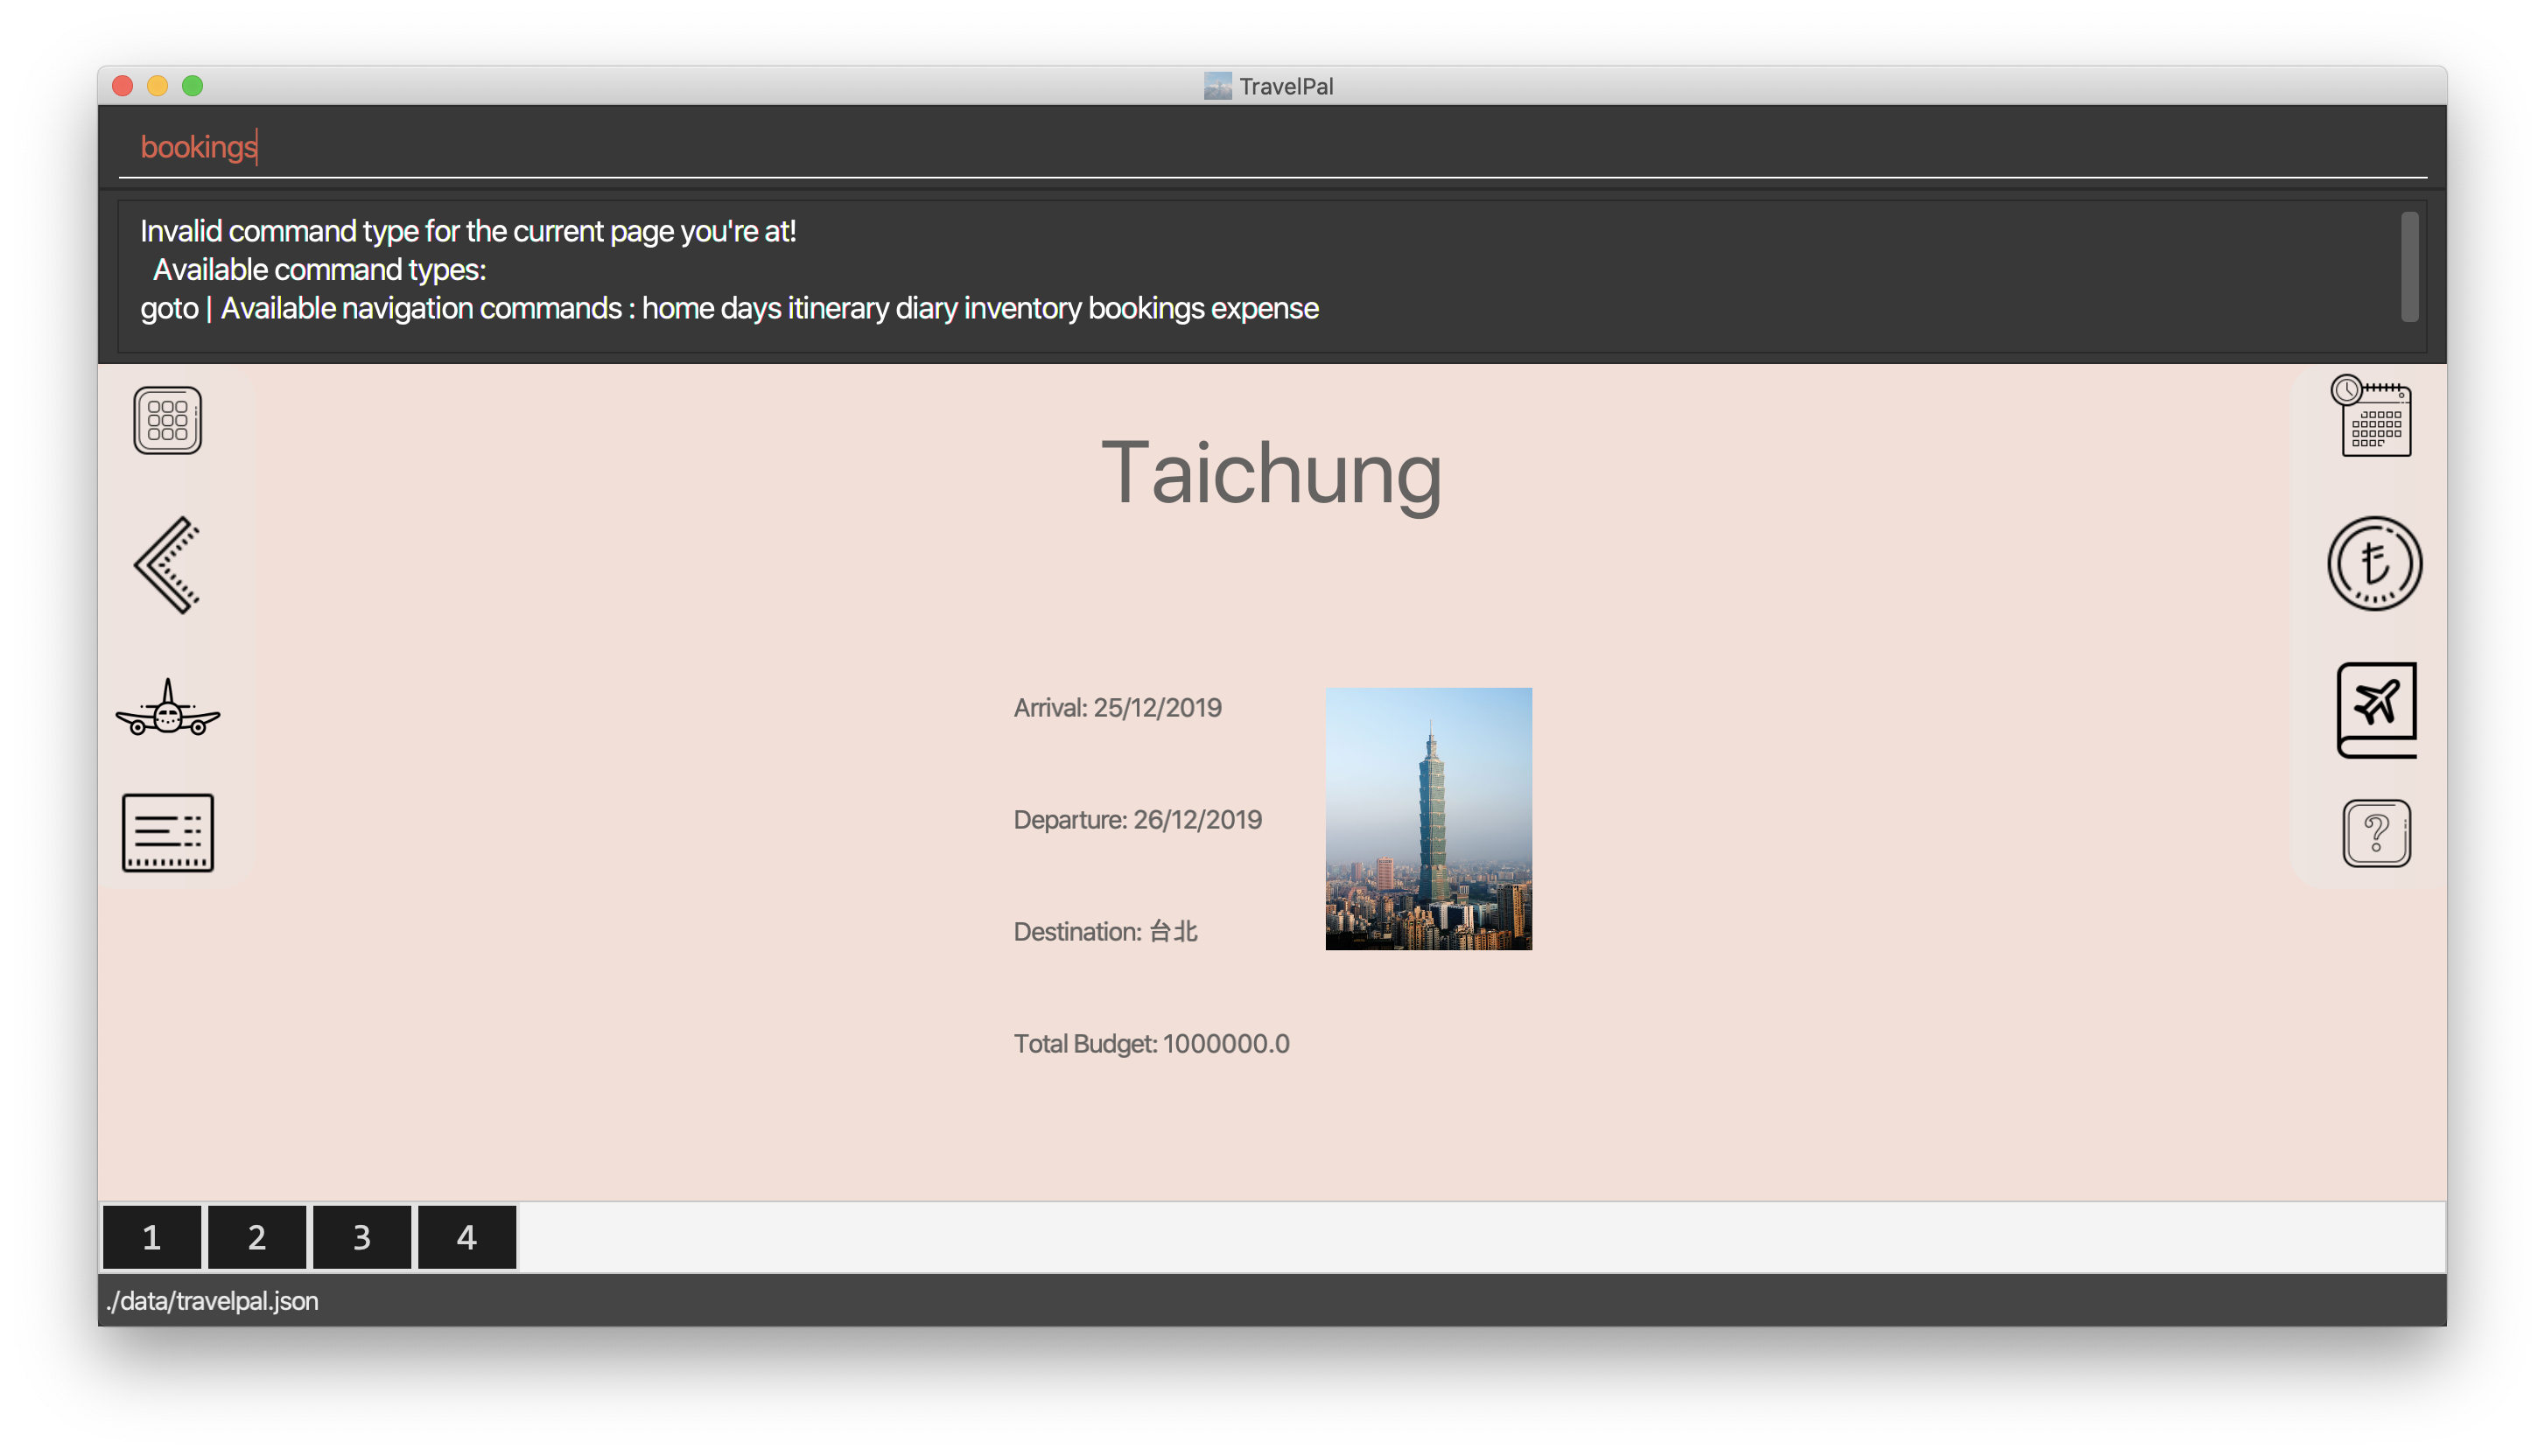Screen dimensions: 2545x1456
Task: Click the green maximize window button
Action: (193, 86)
